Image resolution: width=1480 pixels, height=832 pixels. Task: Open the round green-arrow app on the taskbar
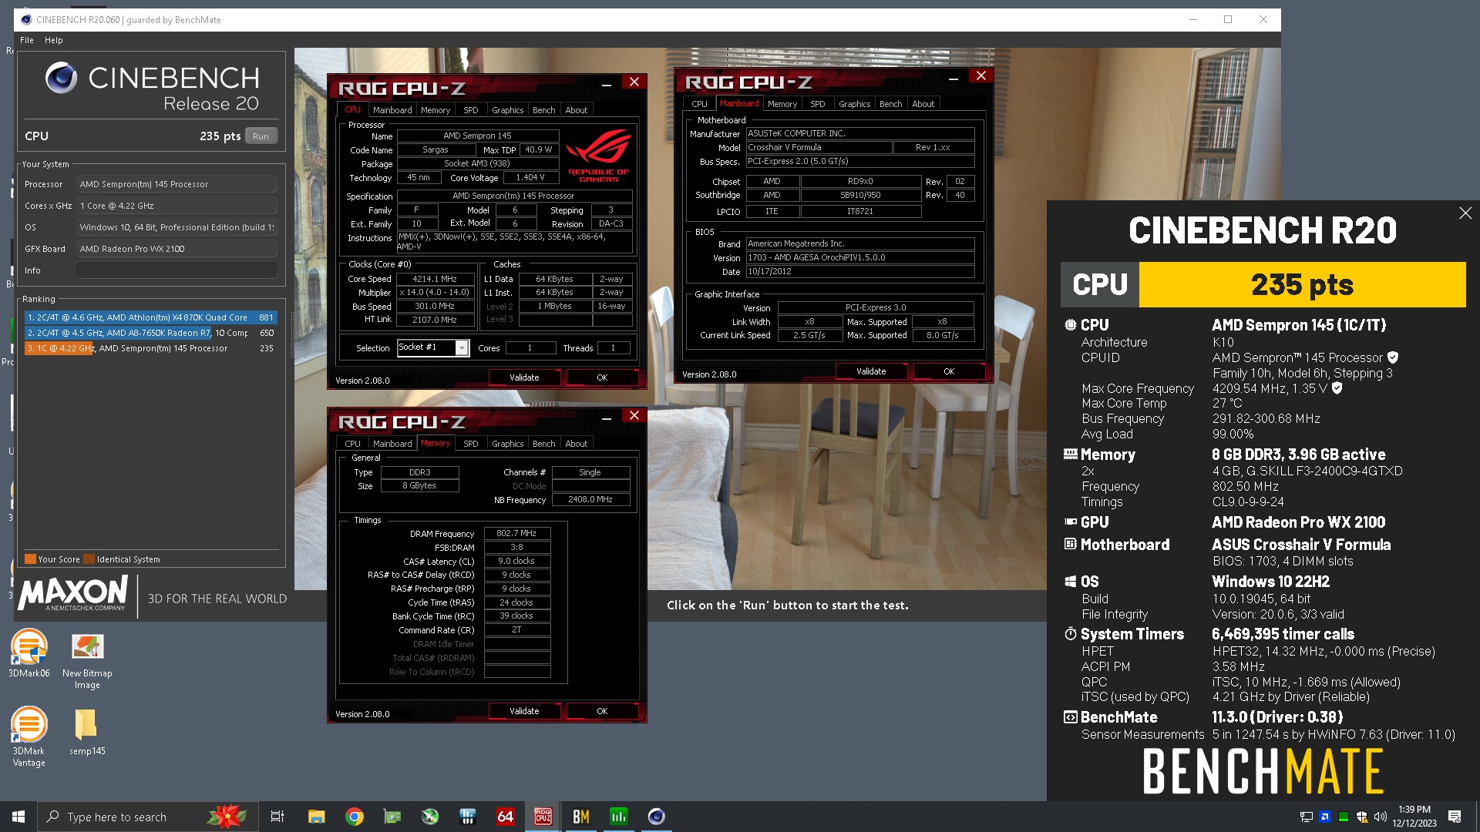[430, 817]
